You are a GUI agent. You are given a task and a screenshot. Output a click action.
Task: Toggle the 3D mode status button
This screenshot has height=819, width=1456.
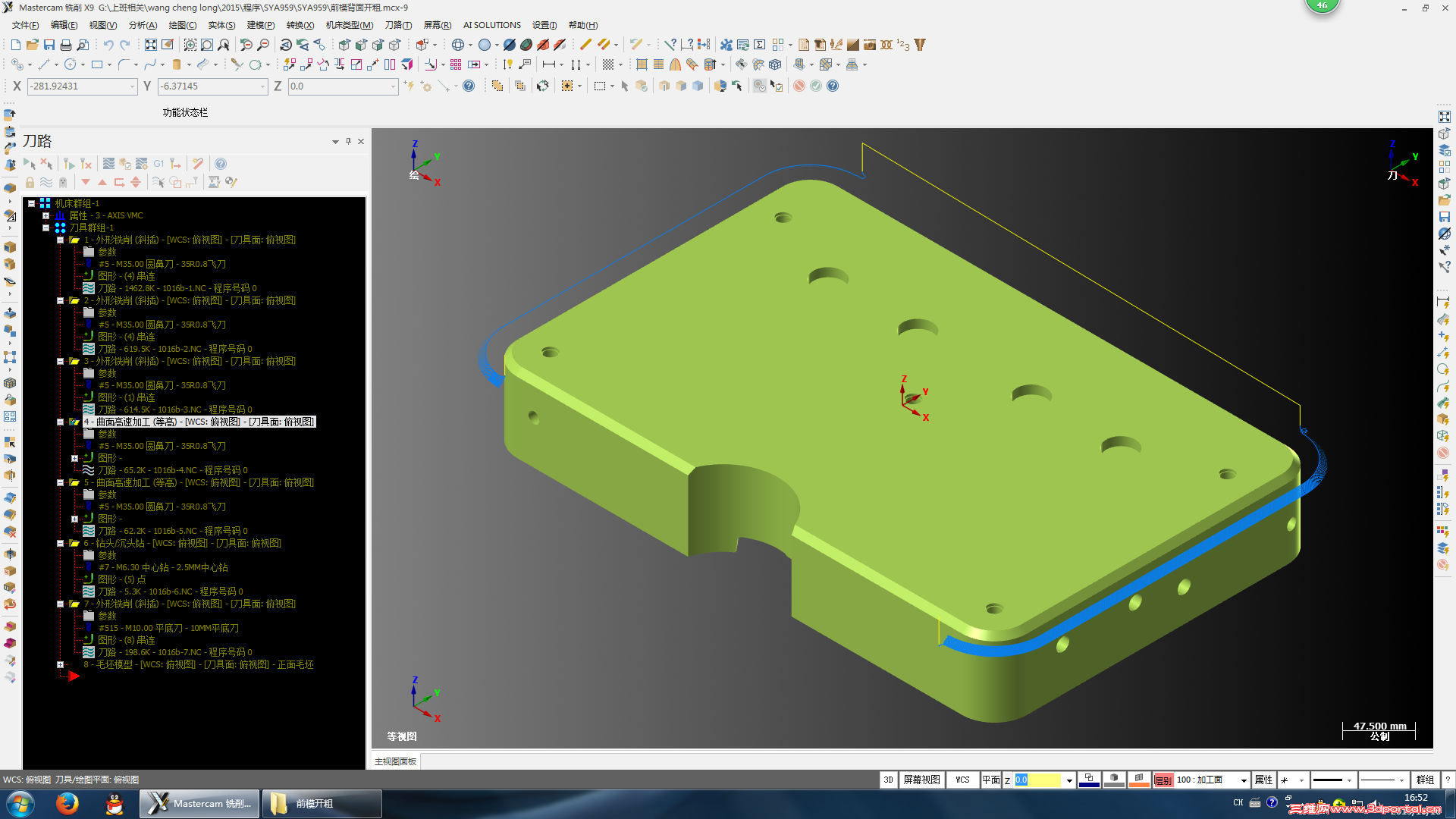[x=889, y=780]
